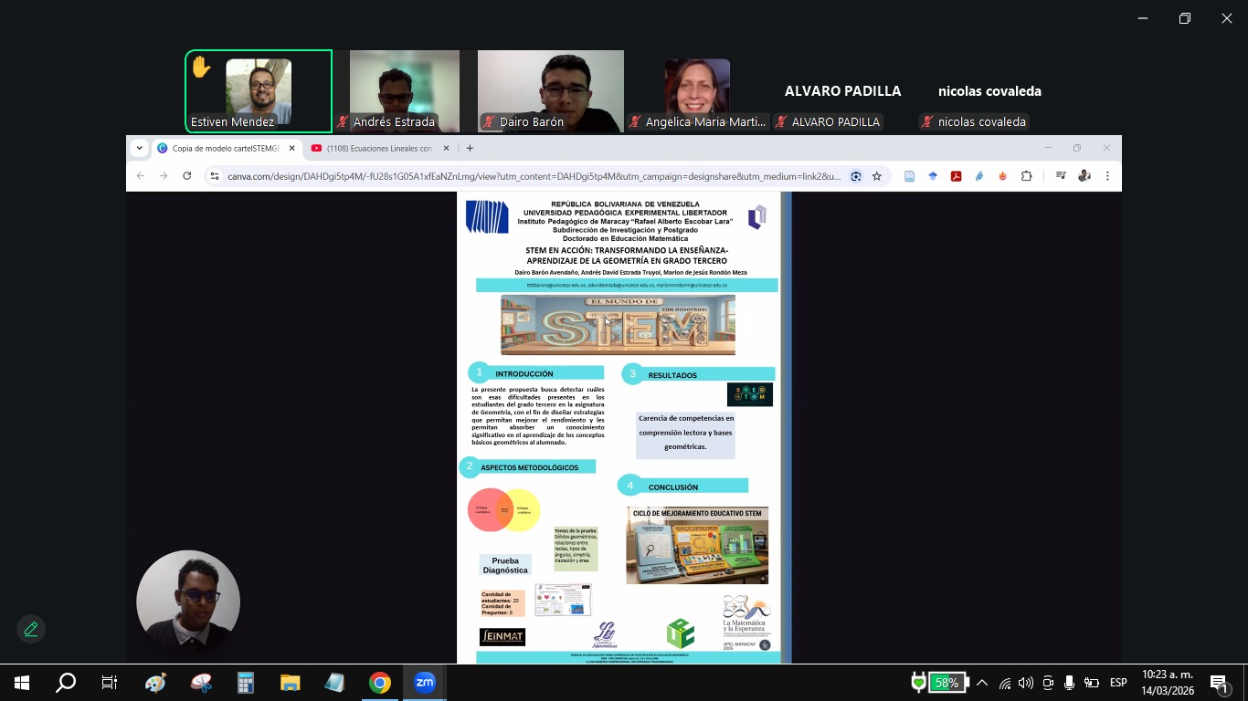Viewport: 1248px width, 701px height.
Task: Click the Google Lens icon in address bar
Action: pyautogui.click(x=856, y=176)
